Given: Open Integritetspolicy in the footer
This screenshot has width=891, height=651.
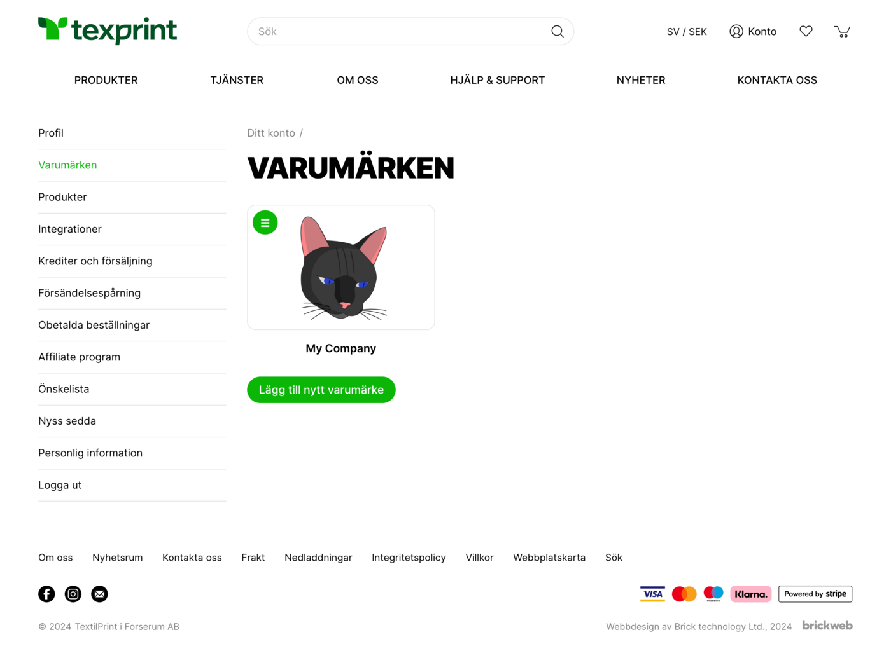Looking at the screenshot, I should [x=409, y=558].
